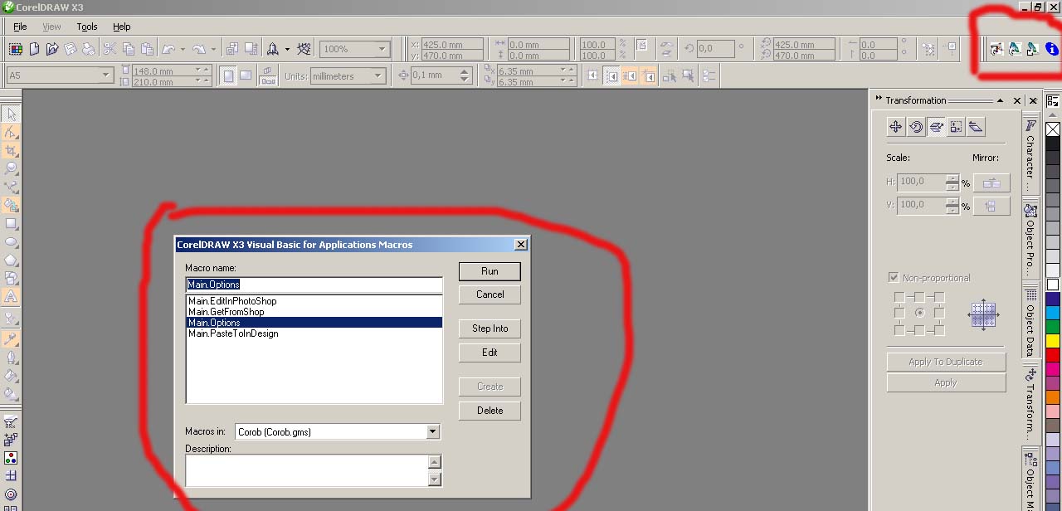The height and width of the screenshot is (511, 1062).
Task: Open the Tools menu
Action: [x=87, y=27]
